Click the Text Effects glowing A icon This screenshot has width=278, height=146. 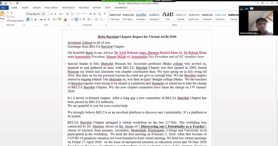pos(54,19)
